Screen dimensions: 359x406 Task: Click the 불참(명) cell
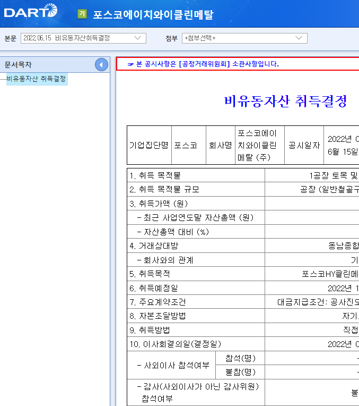click(x=240, y=373)
